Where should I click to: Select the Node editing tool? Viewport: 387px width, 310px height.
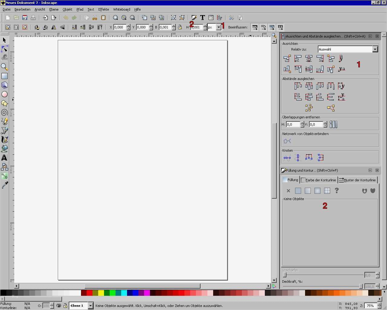coord(4,49)
